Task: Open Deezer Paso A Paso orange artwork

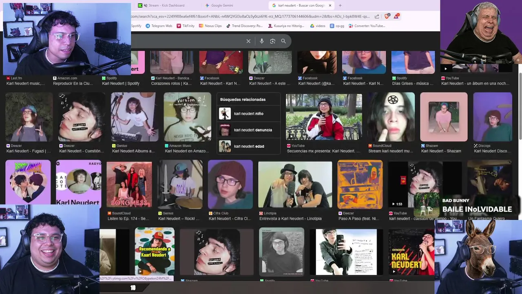Action: [x=360, y=185]
